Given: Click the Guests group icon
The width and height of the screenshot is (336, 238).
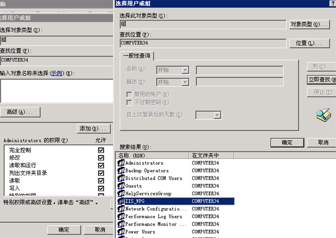Looking at the screenshot, I should point(121,186).
